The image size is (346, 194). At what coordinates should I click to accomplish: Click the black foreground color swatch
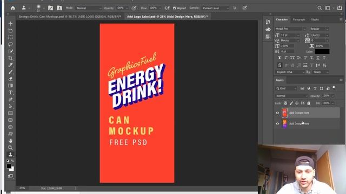[9, 166]
